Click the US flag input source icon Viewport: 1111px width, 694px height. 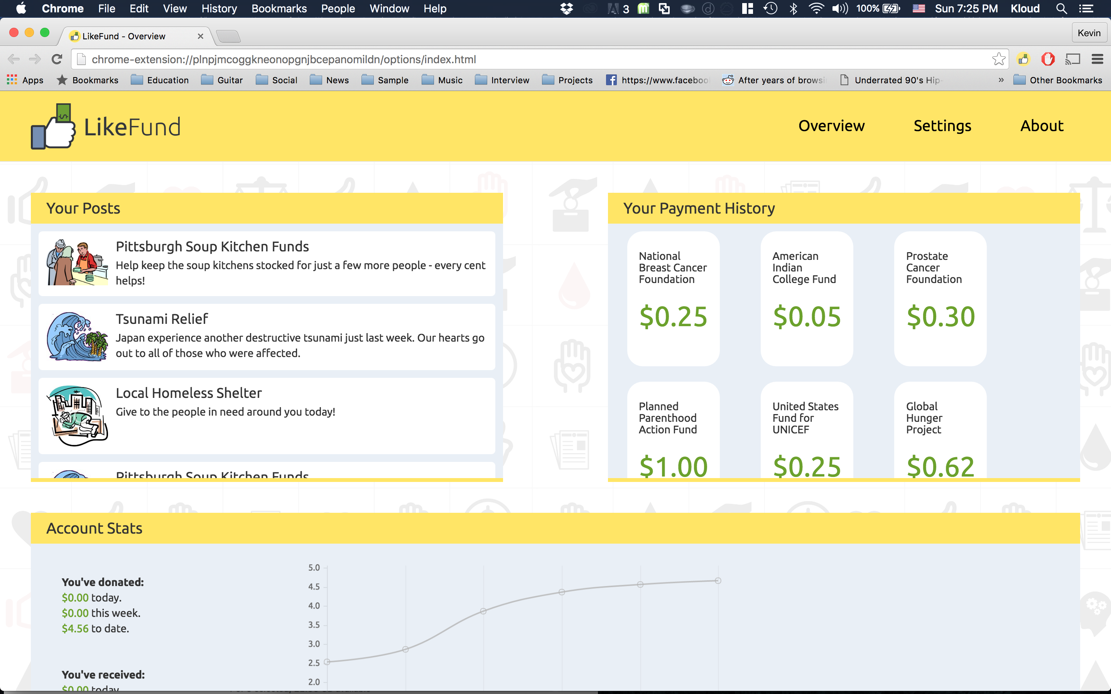(919, 8)
